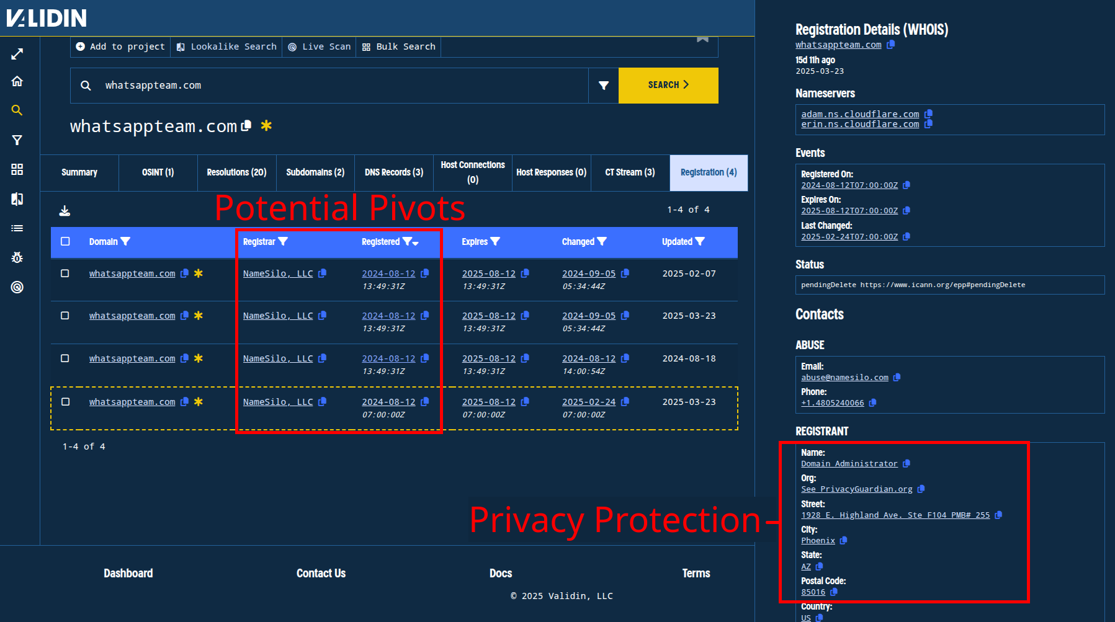Copy adam.ns.cloudflare.com nameserver
Image resolution: width=1115 pixels, height=622 pixels.
[x=928, y=114]
